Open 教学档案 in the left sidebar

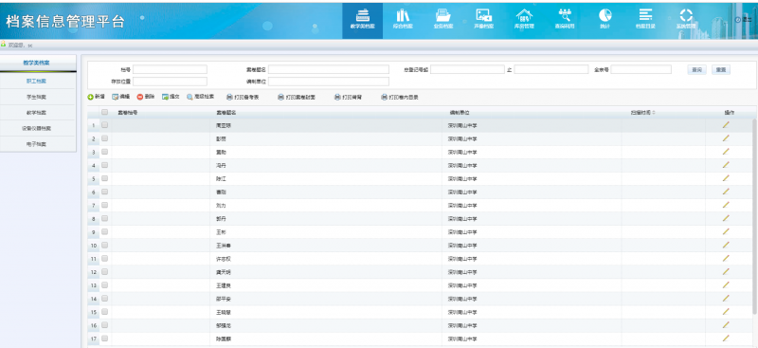[x=37, y=113]
